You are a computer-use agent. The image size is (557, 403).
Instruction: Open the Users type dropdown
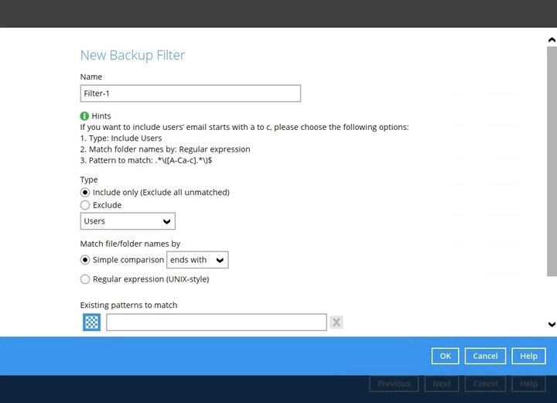[x=128, y=221]
